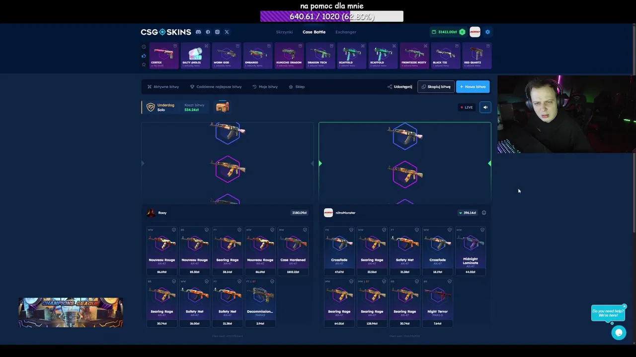636x357 pixels.
Task: Switch to Moje bitwy tab
Action: (x=265, y=87)
